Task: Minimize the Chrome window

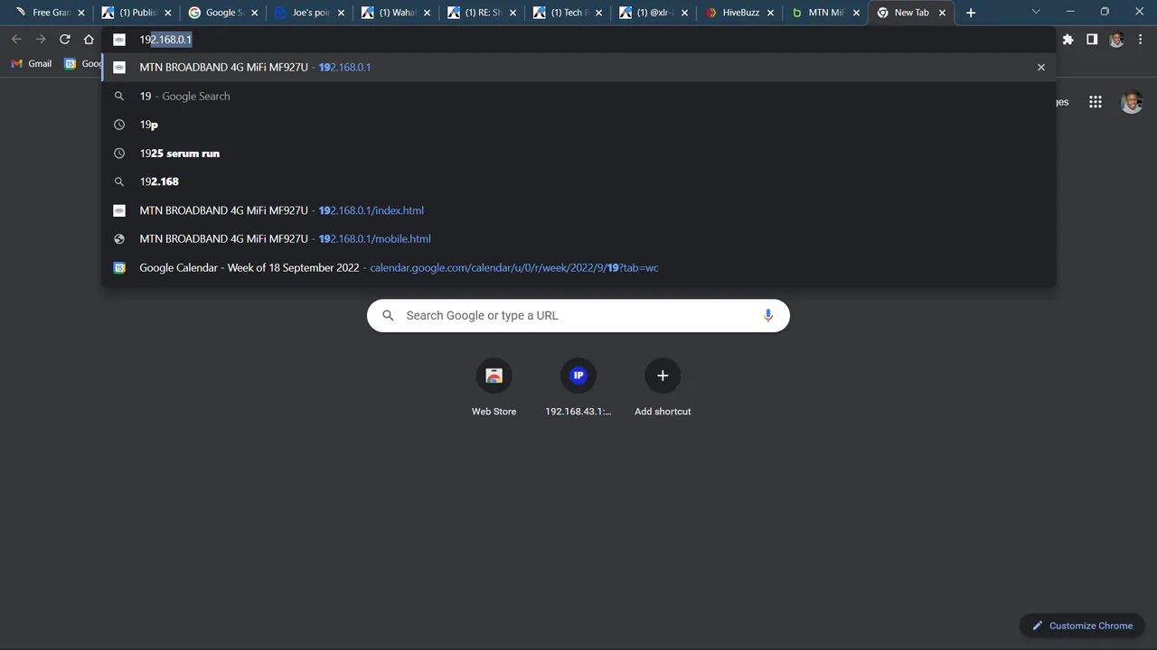Action: 1070,12
